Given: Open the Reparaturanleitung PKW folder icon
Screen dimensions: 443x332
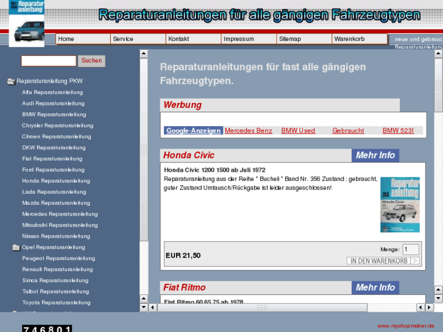Looking at the screenshot, I should pos(11,82).
